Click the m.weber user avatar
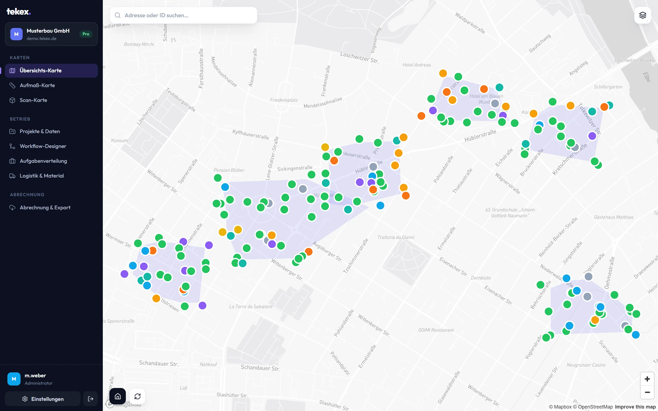 [x=14, y=379]
